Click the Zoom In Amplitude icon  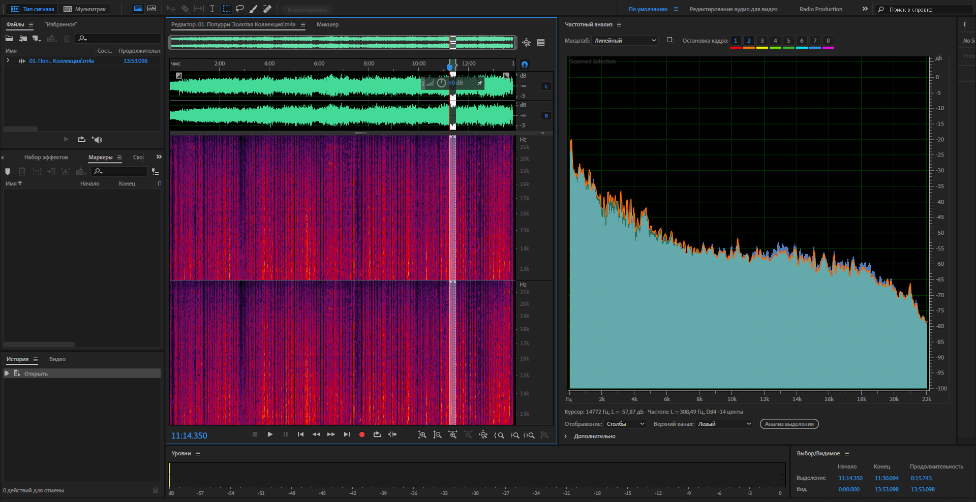422,435
